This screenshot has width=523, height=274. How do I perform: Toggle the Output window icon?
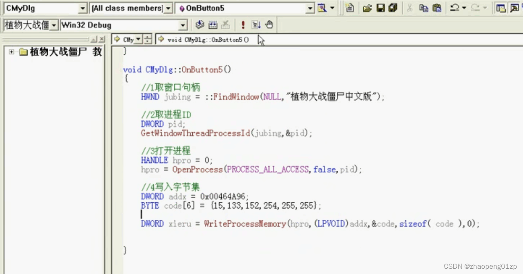coord(515,8)
